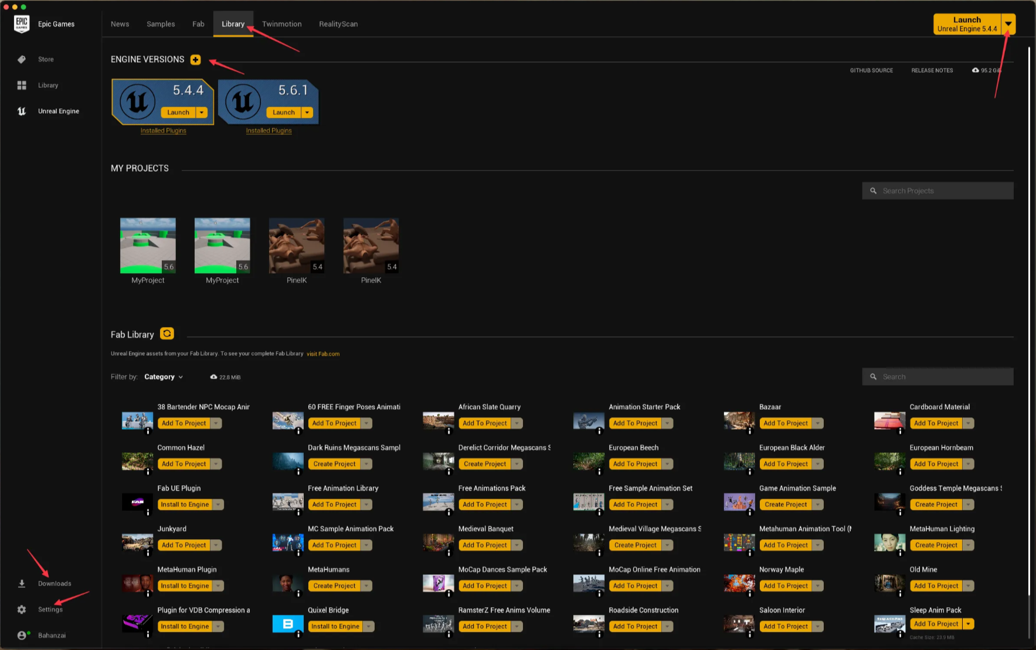
Task: Open the Downloads icon in sidebar
Action: [22, 584]
